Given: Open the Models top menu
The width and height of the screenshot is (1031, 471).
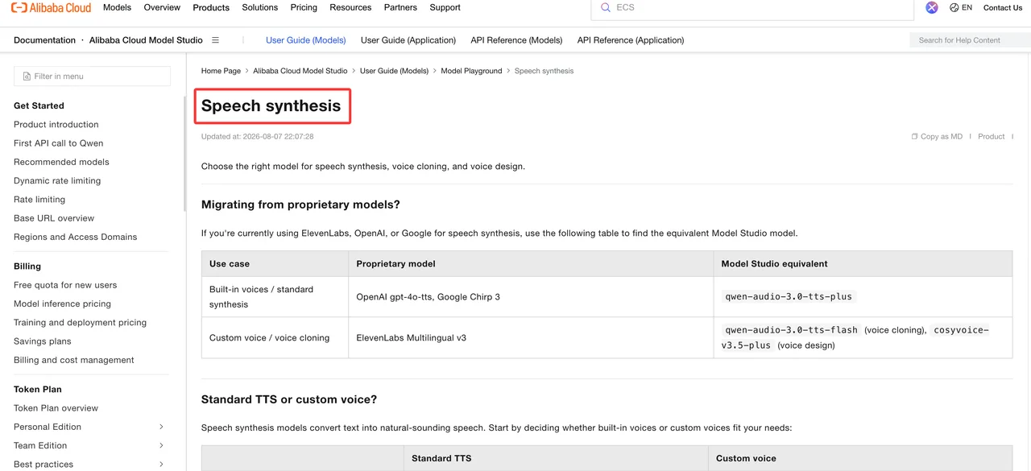Looking at the screenshot, I should coord(117,8).
